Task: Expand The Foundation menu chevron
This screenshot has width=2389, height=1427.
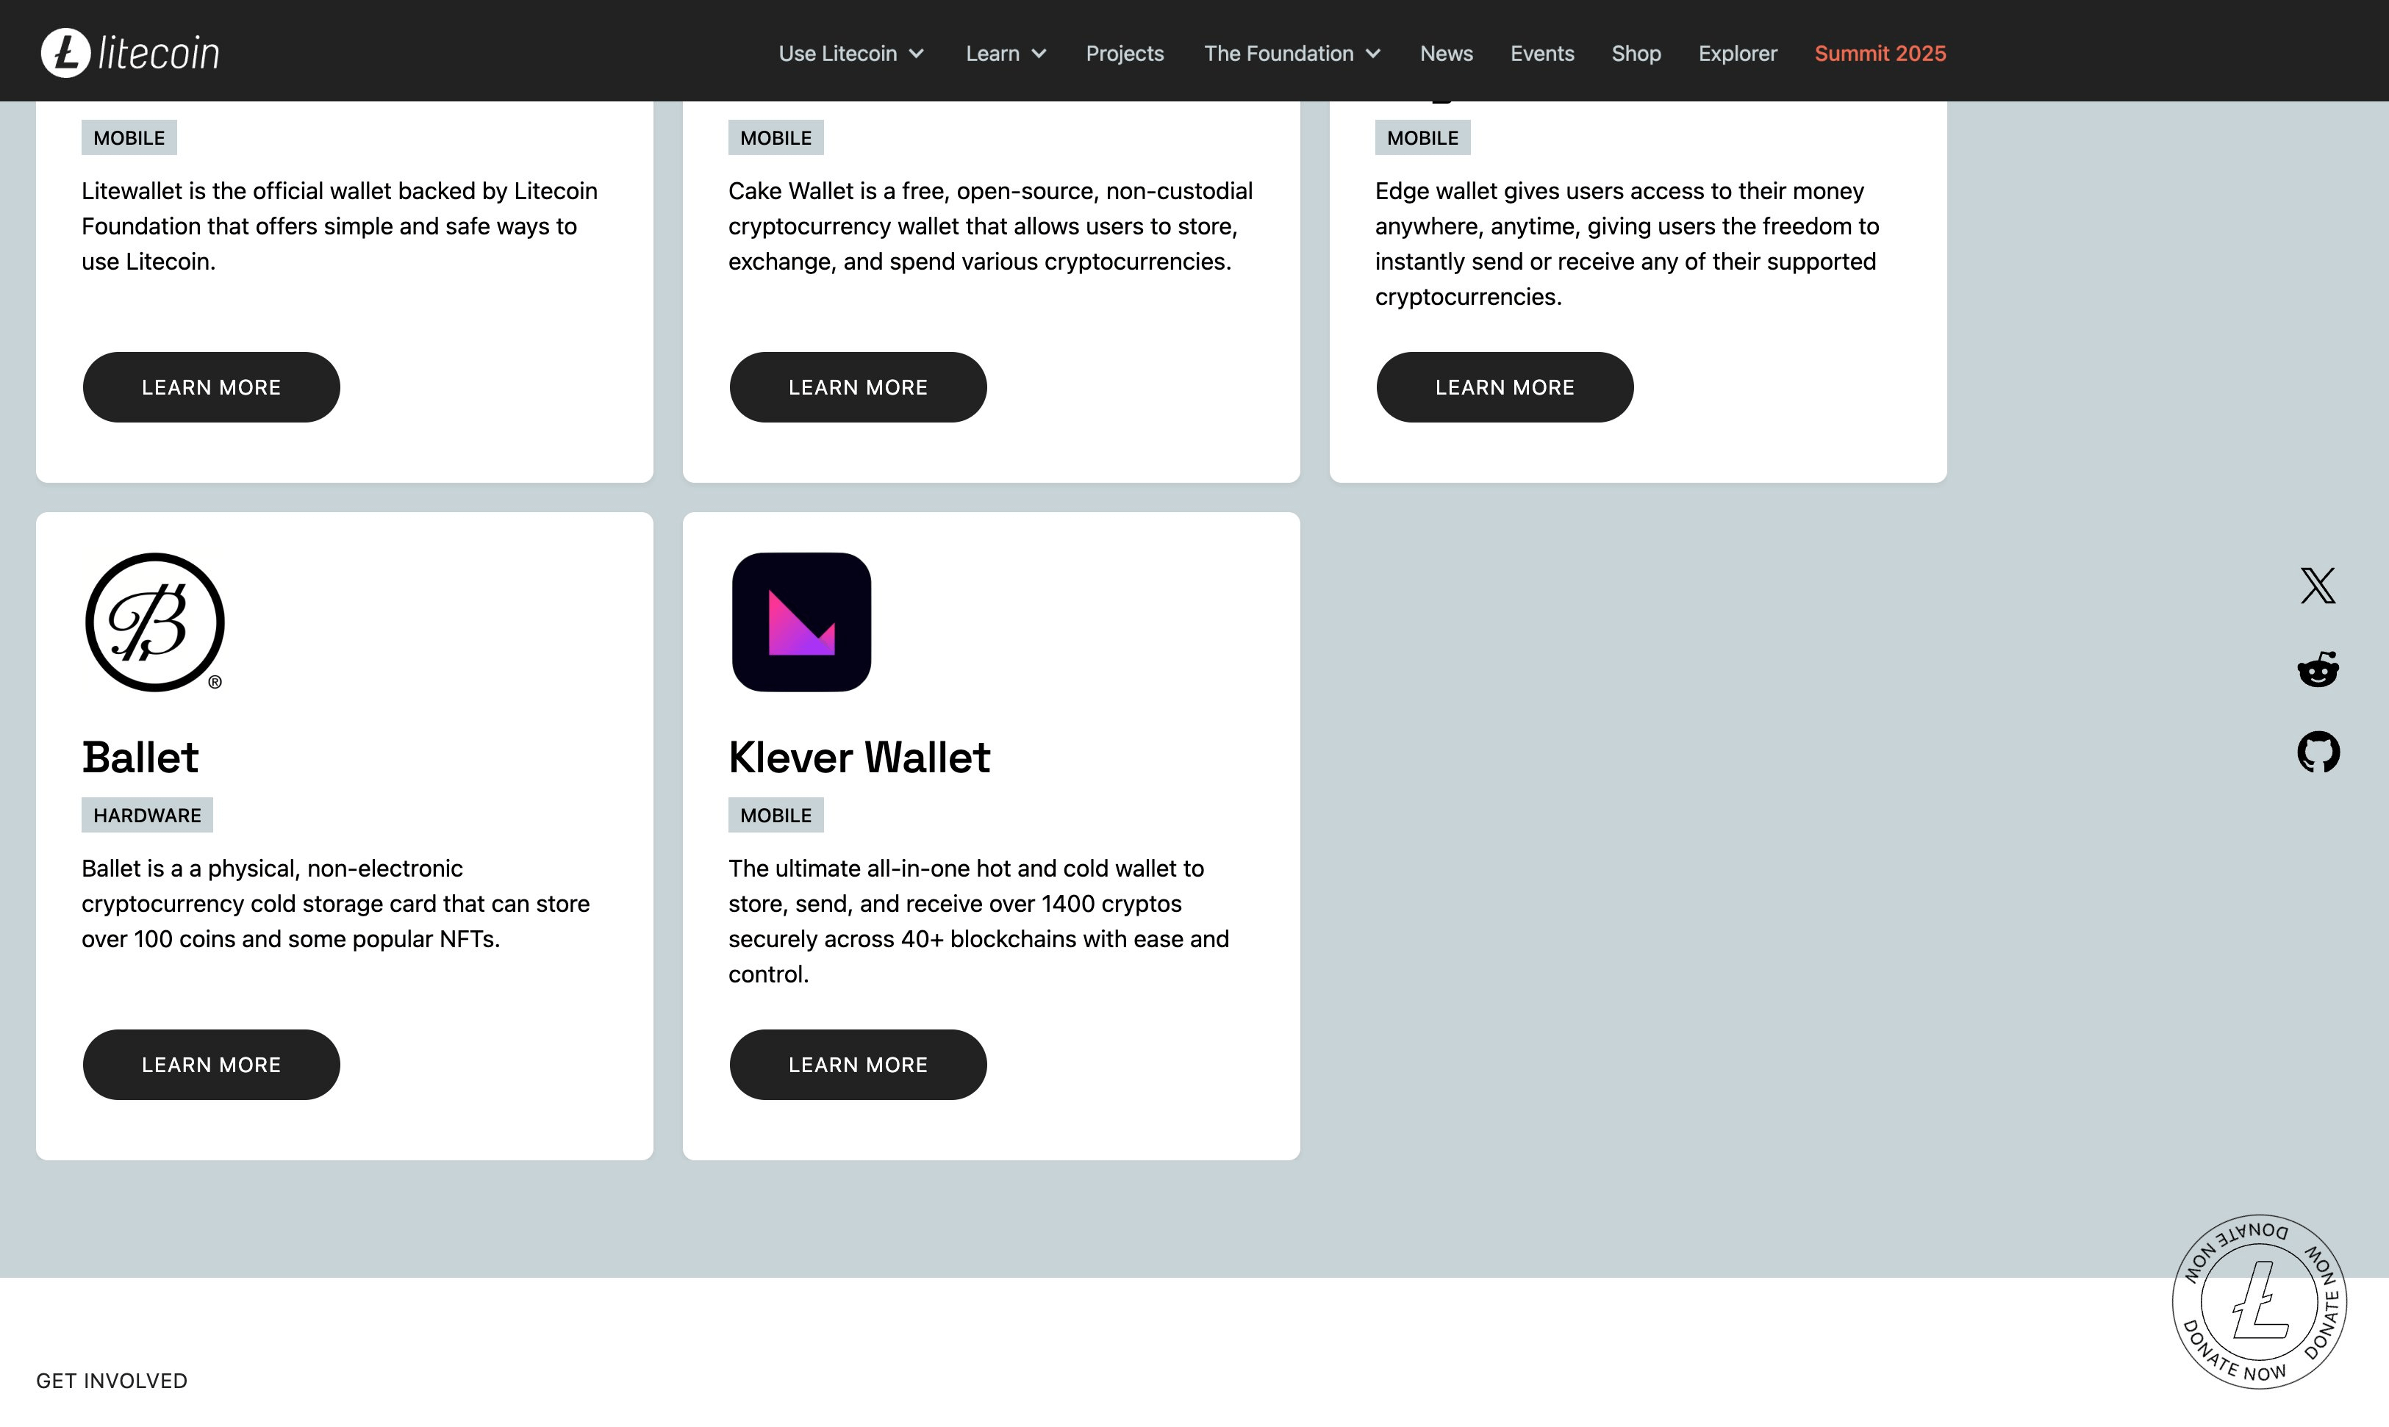Action: coord(1373,54)
